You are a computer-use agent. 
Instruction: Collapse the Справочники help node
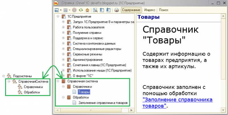tap(63, 87)
